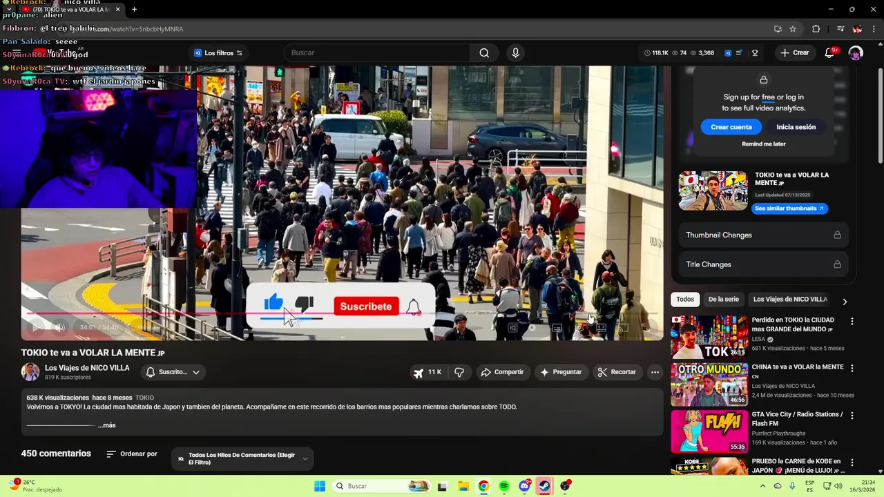Open Discord from the taskbar
884x497 pixels.
click(524, 486)
